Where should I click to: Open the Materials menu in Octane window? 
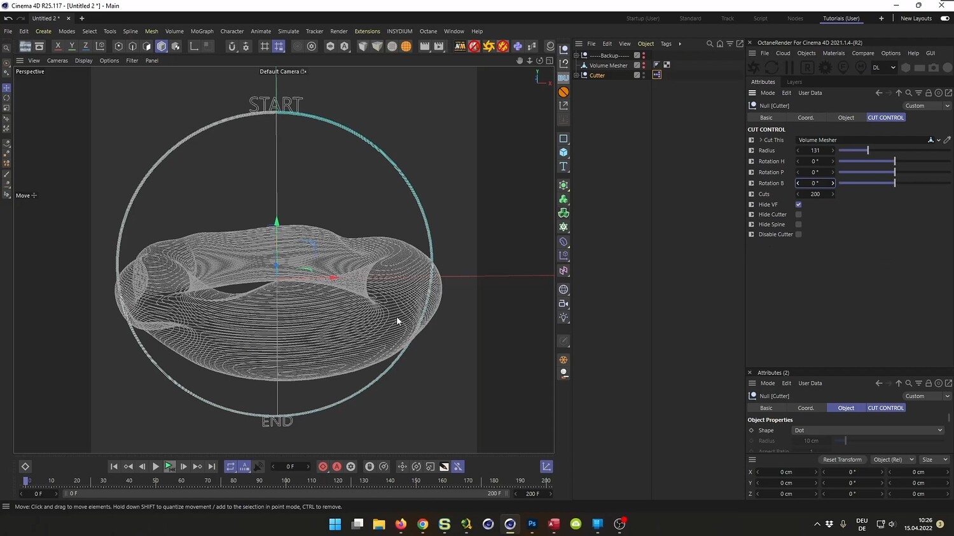coord(833,53)
